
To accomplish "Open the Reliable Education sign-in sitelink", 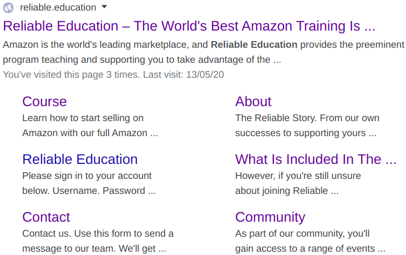I will [80, 159].
